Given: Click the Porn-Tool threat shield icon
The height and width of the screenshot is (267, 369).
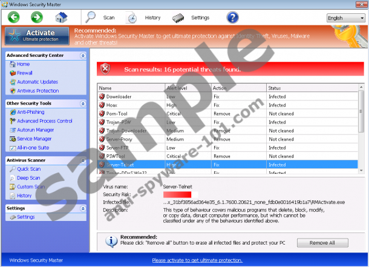Looking at the screenshot, I should click(102, 113).
